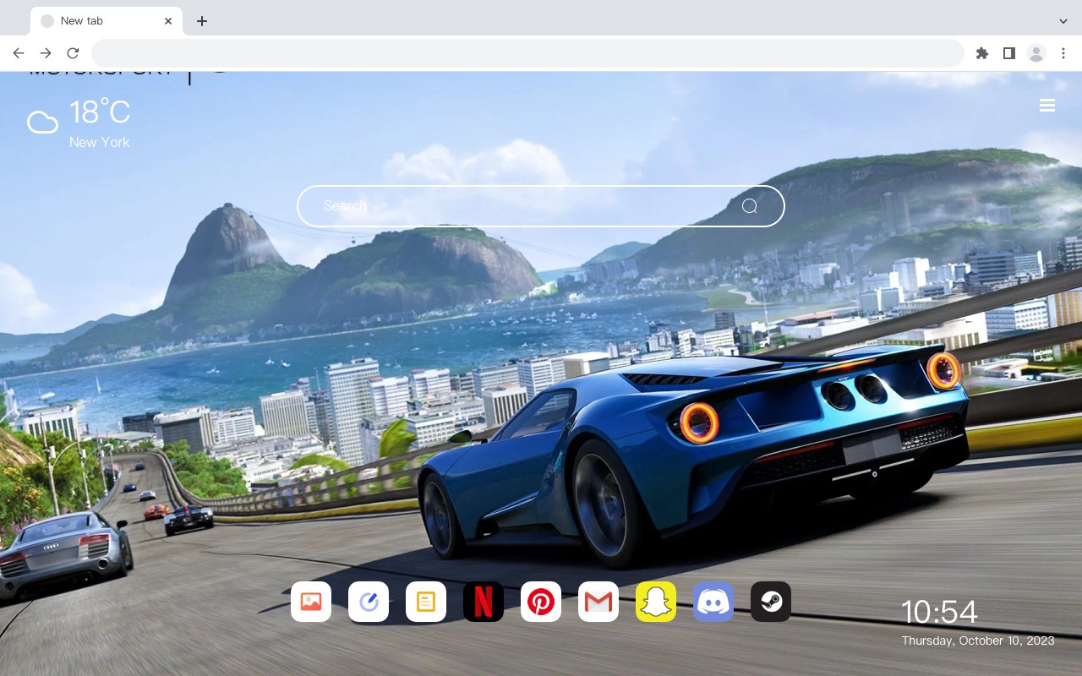
Task: Expand the tab search dropdown arrow
Action: coord(1063,21)
